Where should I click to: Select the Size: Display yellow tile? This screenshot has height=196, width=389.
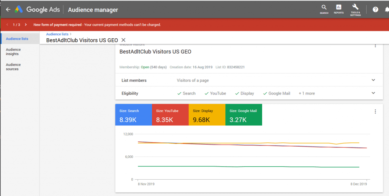click(207, 115)
